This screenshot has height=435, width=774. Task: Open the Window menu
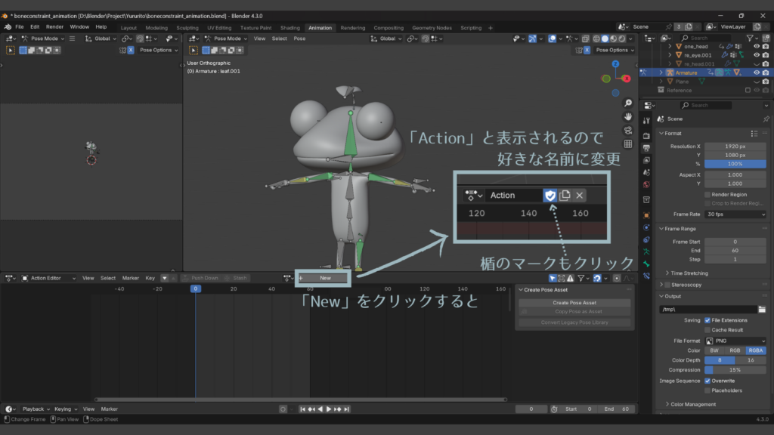click(x=79, y=26)
